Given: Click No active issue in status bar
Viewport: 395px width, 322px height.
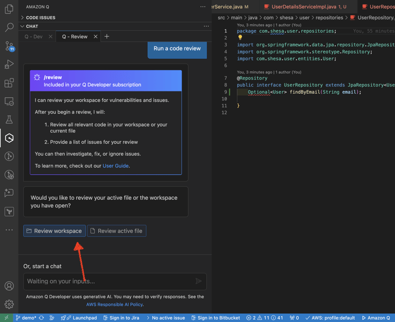Looking at the screenshot, I should coord(165,318).
